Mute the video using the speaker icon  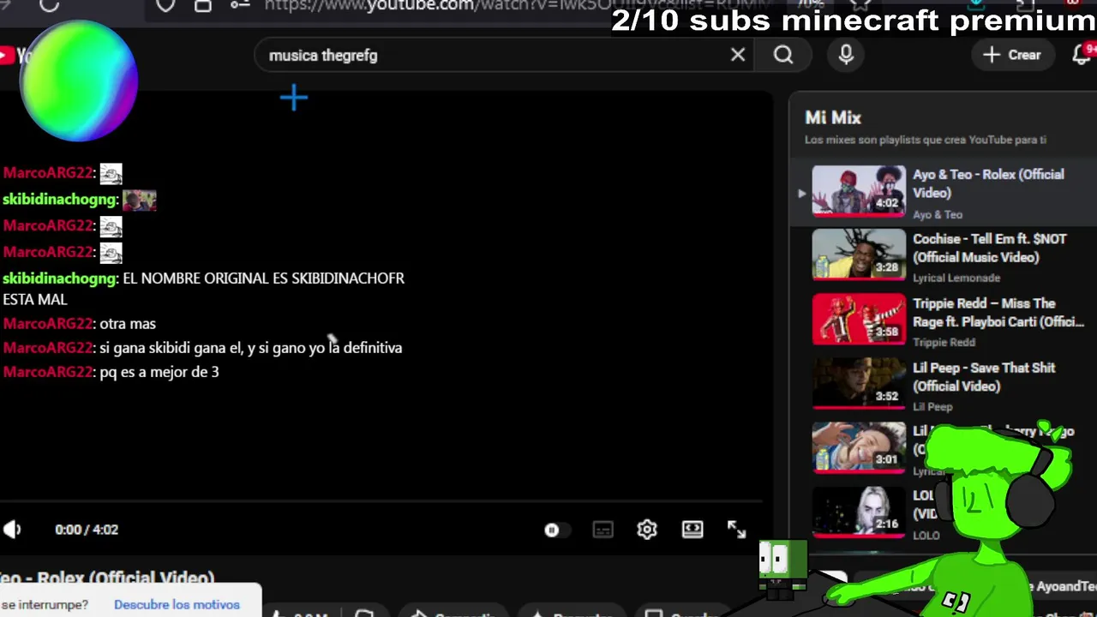point(12,530)
